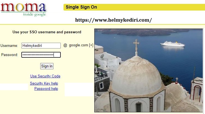Image resolution: width=205 pixels, height=114 pixels.
Task: Open the Password help link
Action: pyautogui.click(x=46, y=89)
